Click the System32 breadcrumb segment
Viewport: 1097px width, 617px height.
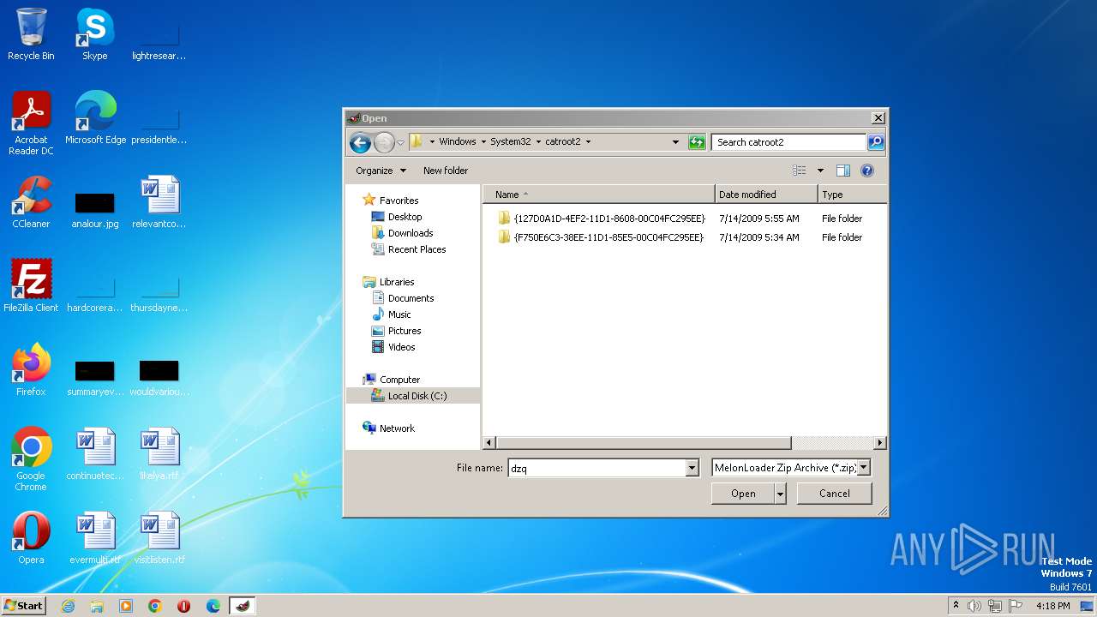point(510,141)
